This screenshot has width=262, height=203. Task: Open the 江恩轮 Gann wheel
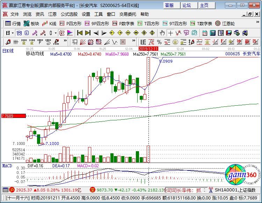(x=225, y=23)
